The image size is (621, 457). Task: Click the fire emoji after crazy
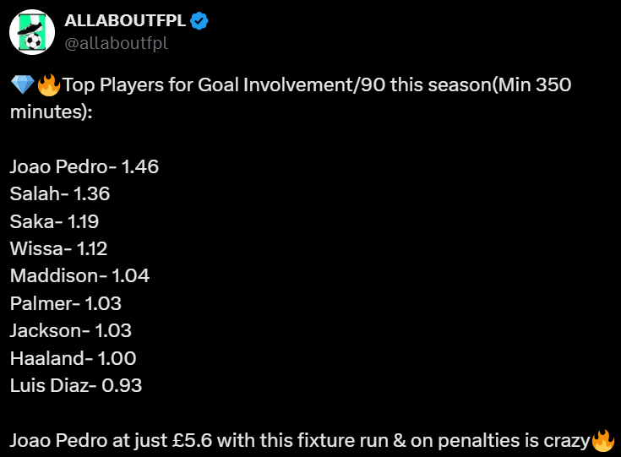(x=602, y=440)
